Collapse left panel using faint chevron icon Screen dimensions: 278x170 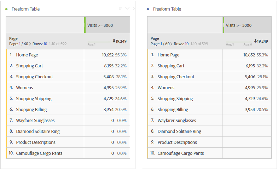click(x=127, y=8)
